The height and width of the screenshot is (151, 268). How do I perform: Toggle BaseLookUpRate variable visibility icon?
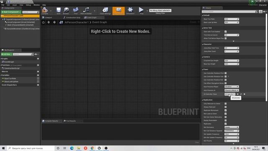coord(38,82)
